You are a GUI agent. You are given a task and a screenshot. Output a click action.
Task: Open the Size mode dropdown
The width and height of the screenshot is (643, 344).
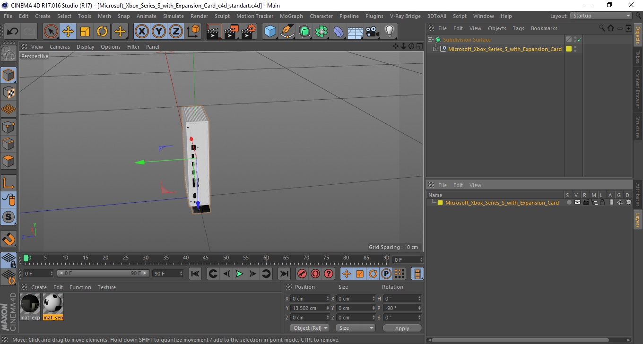click(356, 328)
